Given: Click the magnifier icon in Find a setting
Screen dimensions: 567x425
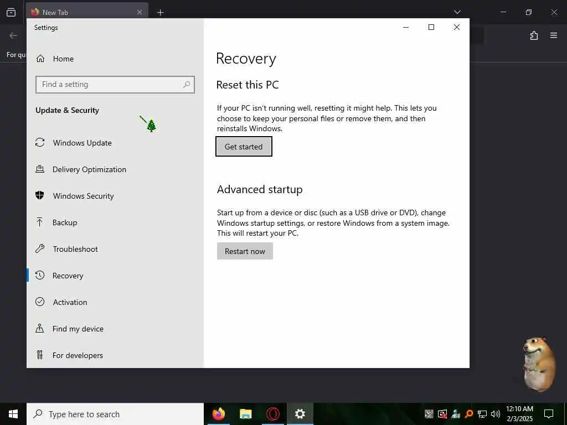Looking at the screenshot, I should tap(187, 85).
